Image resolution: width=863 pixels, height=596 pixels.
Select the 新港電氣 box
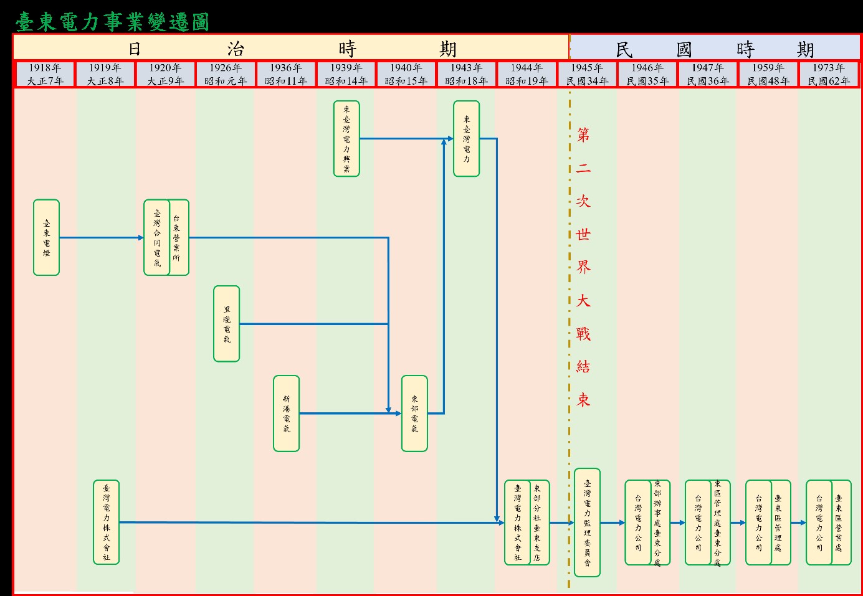tap(286, 414)
